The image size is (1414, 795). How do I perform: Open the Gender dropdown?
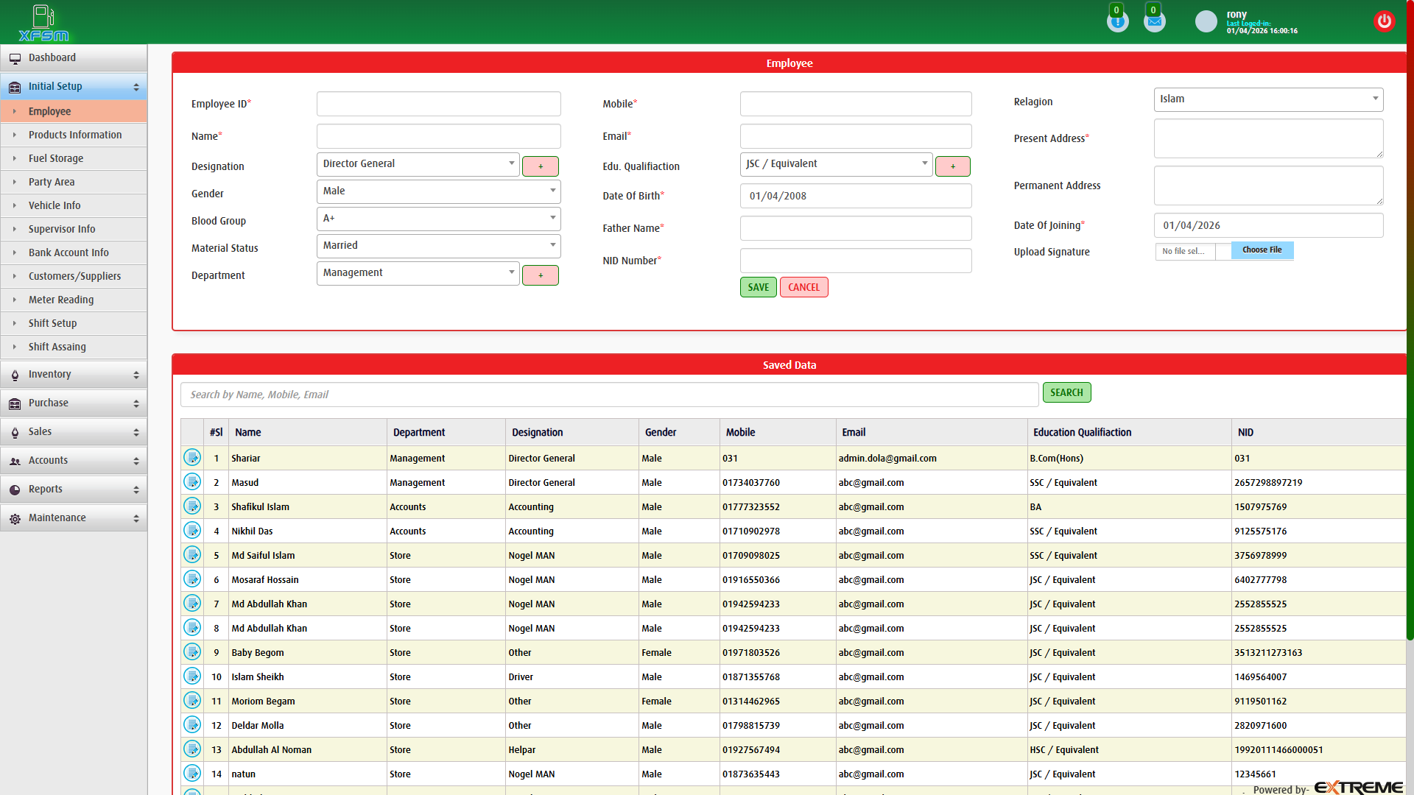(x=438, y=191)
